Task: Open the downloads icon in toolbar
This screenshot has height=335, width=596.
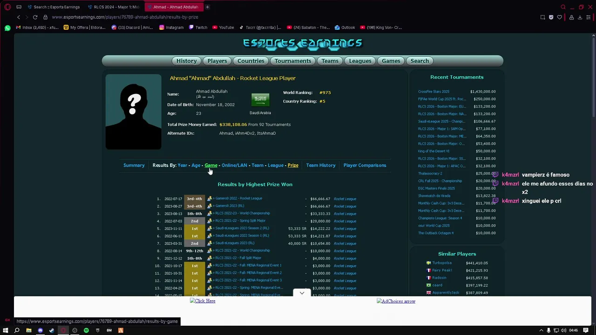Action: point(580,17)
